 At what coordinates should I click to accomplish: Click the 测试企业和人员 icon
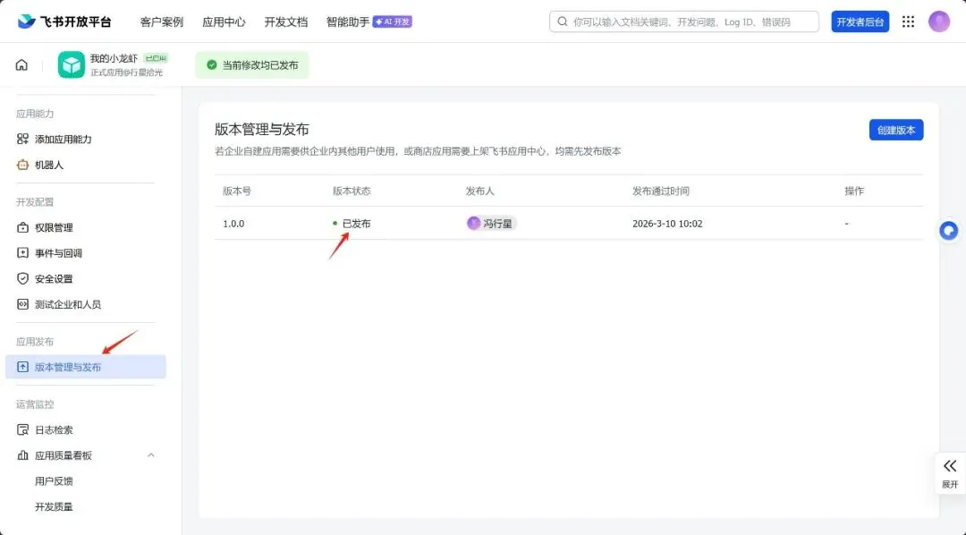(x=22, y=304)
